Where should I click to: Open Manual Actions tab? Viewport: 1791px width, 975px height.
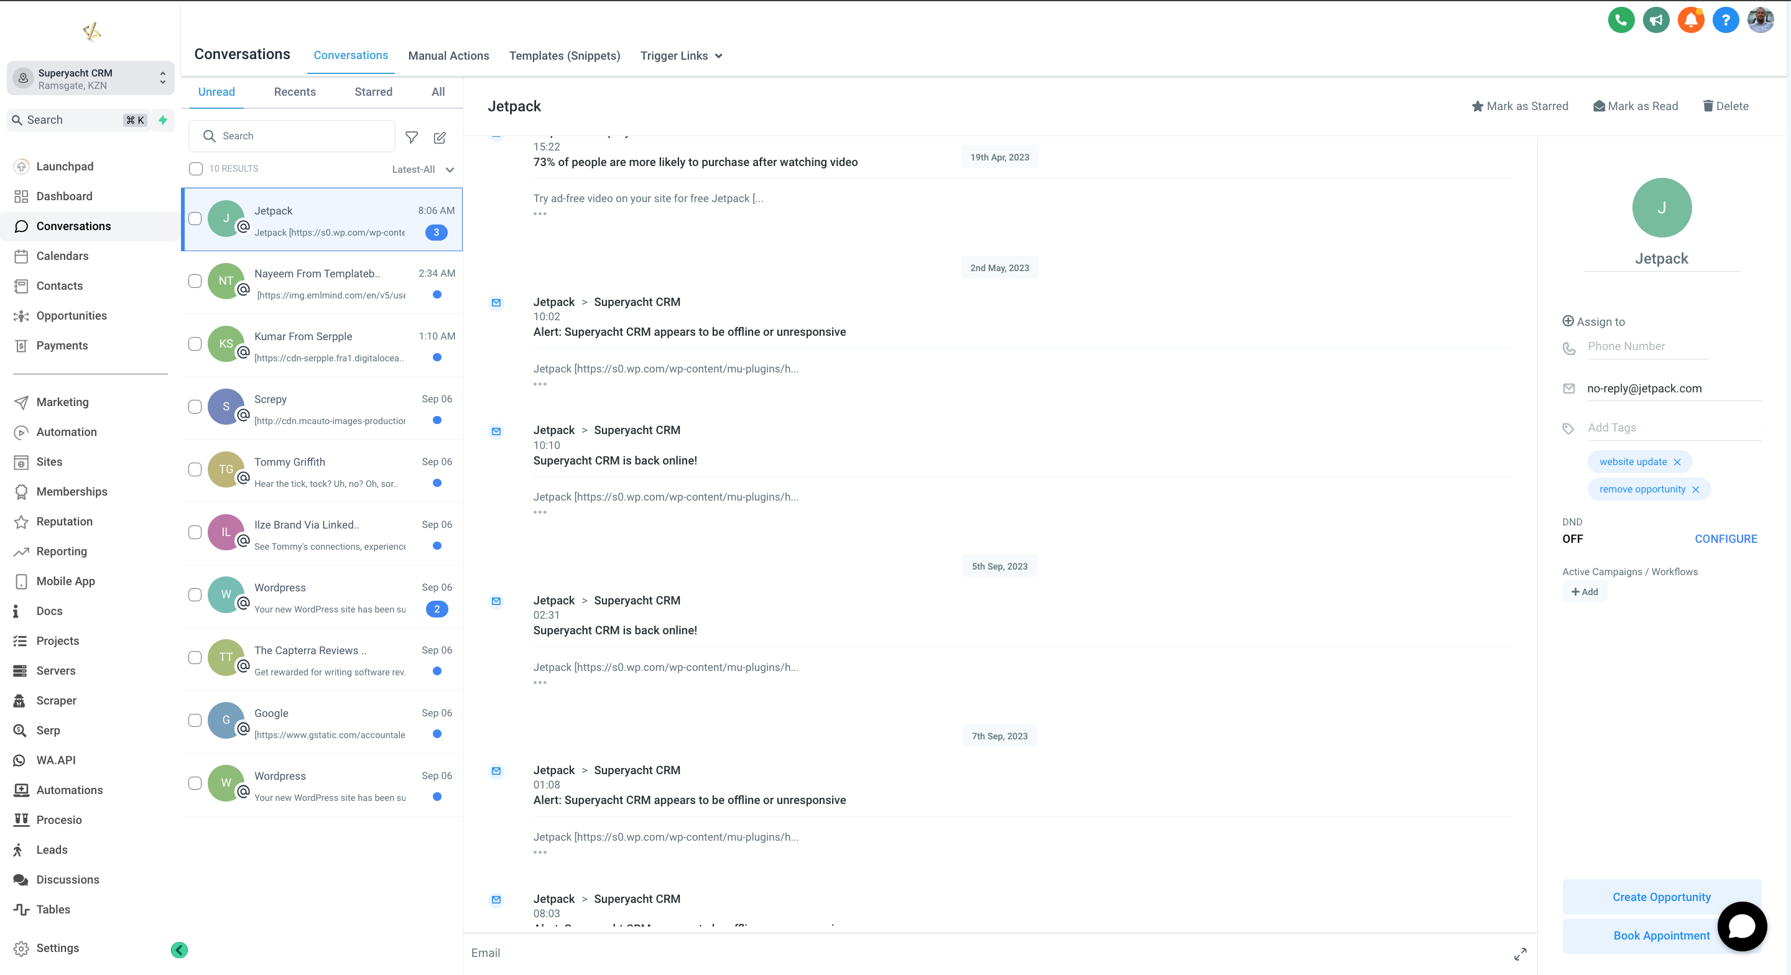(x=448, y=55)
